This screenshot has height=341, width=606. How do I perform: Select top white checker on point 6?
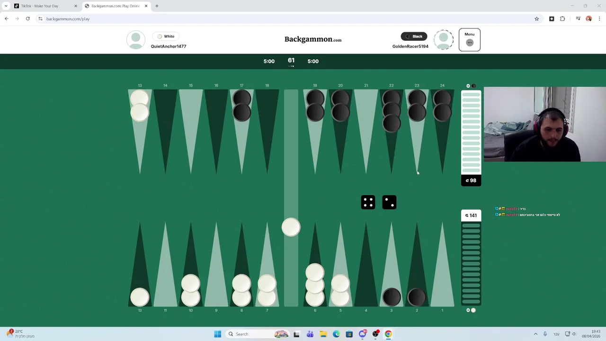tap(315, 272)
